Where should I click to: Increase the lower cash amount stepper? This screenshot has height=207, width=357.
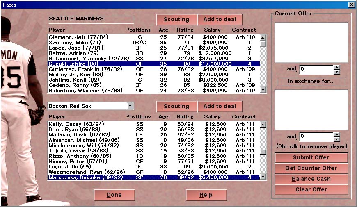coord(336,134)
